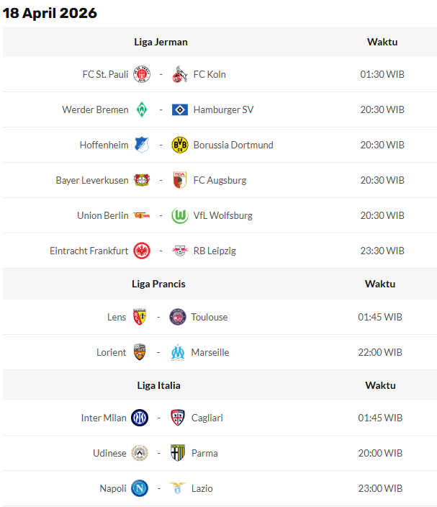This screenshot has height=507, width=437.
Task: Select the Napoli blue N logo
Action: [140, 488]
